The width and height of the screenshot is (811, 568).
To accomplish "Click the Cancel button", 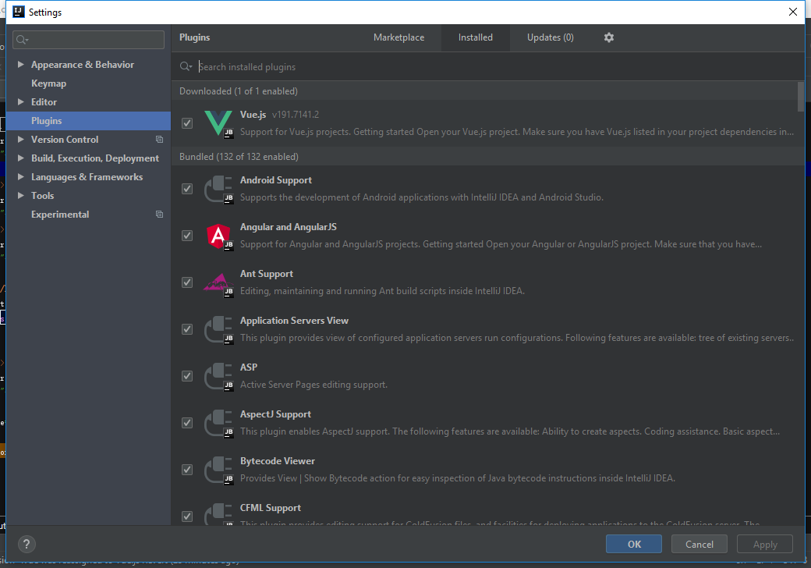I will pyautogui.click(x=699, y=544).
